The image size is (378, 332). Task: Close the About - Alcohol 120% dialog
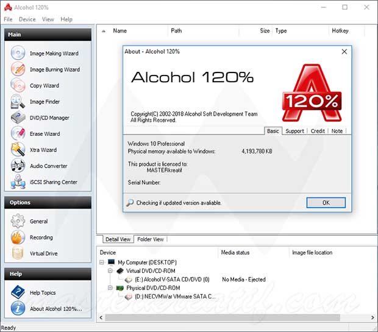click(344, 52)
